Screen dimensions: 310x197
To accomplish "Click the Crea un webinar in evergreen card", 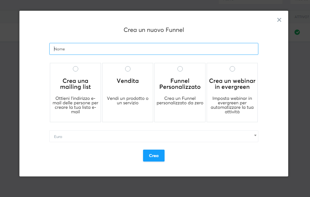I will (232, 92).
